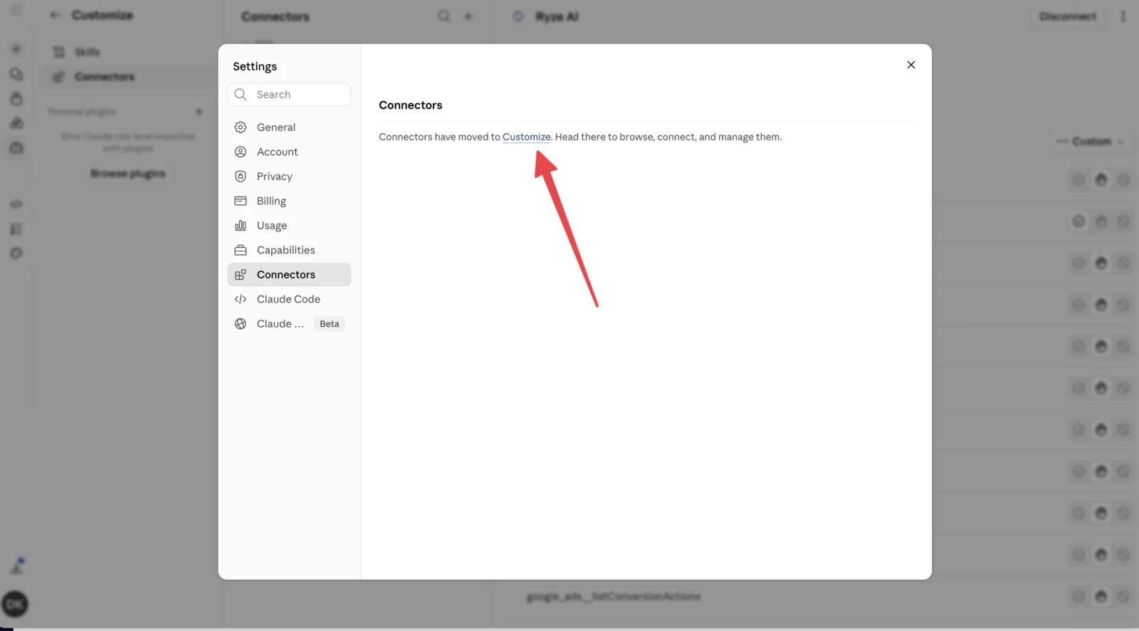1139x631 pixels.
Task: Toggle the sidebar with the top-left panel icon
Action: coord(16,11)
